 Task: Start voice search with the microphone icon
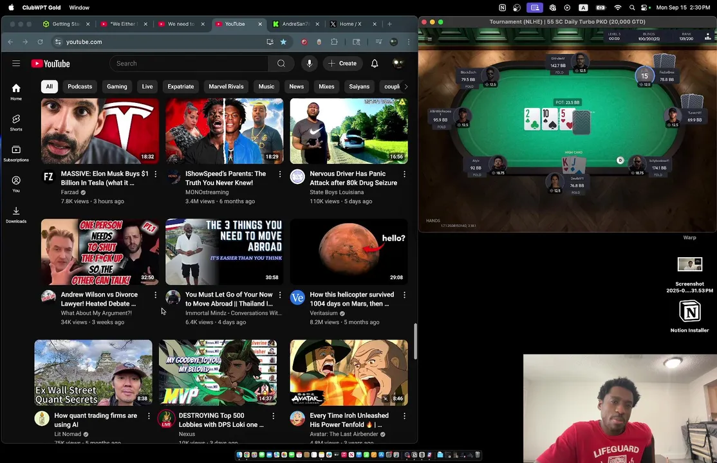click(310, 64)
